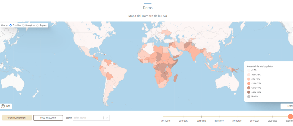Choose 2020-2022 on the timeline
Image resolution: width=293 pixels, height=126 pixels.
[x=272, y=117]
